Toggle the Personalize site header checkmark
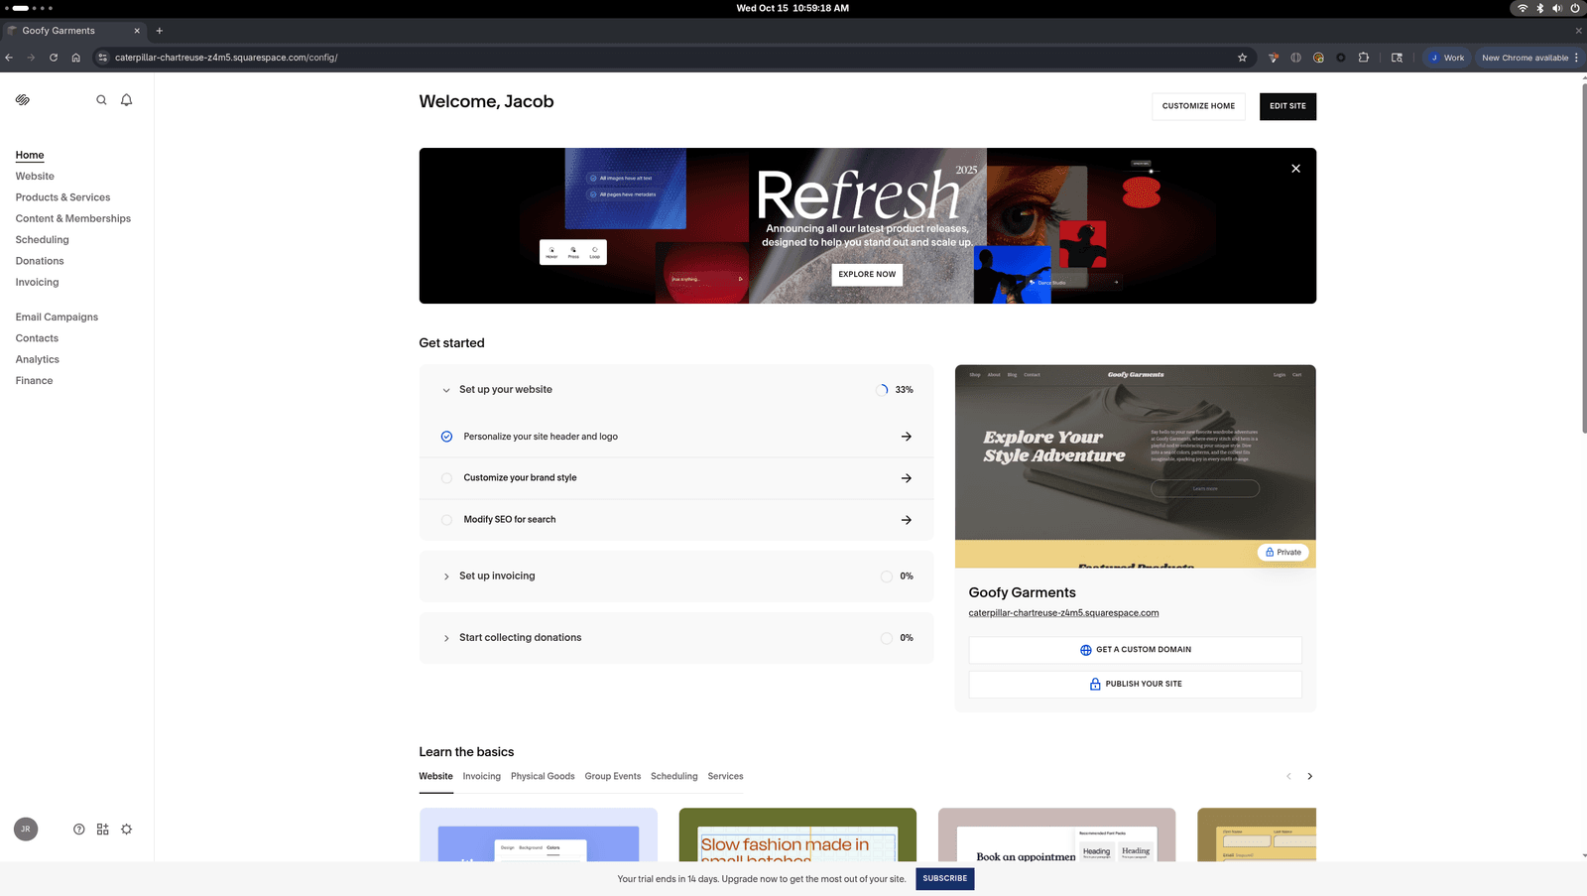Image resolution: width=1587 pixels, height=896 pixels. tap(446, 437)
